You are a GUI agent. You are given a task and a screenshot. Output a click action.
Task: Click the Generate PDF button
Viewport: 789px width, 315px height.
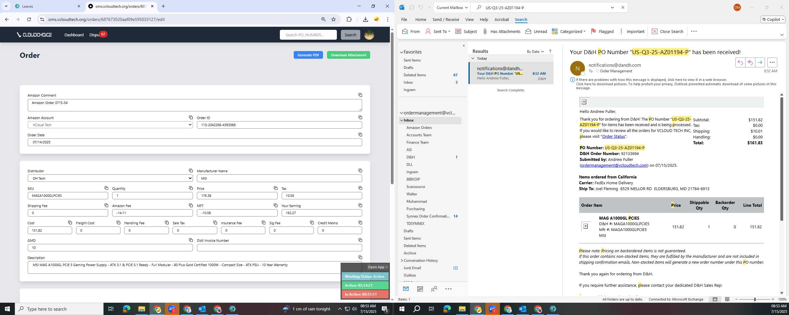tap(308, 55)
